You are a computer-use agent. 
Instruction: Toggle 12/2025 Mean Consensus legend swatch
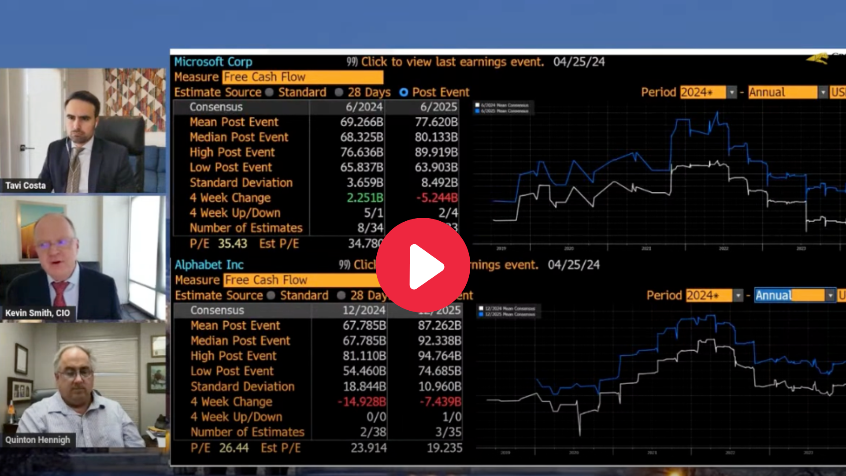pyautogui.click(x=481, y=314)
